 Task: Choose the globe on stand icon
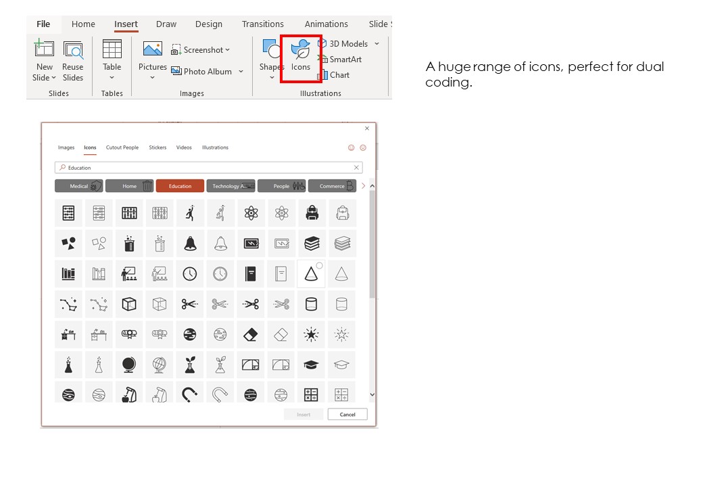point(129,365)
